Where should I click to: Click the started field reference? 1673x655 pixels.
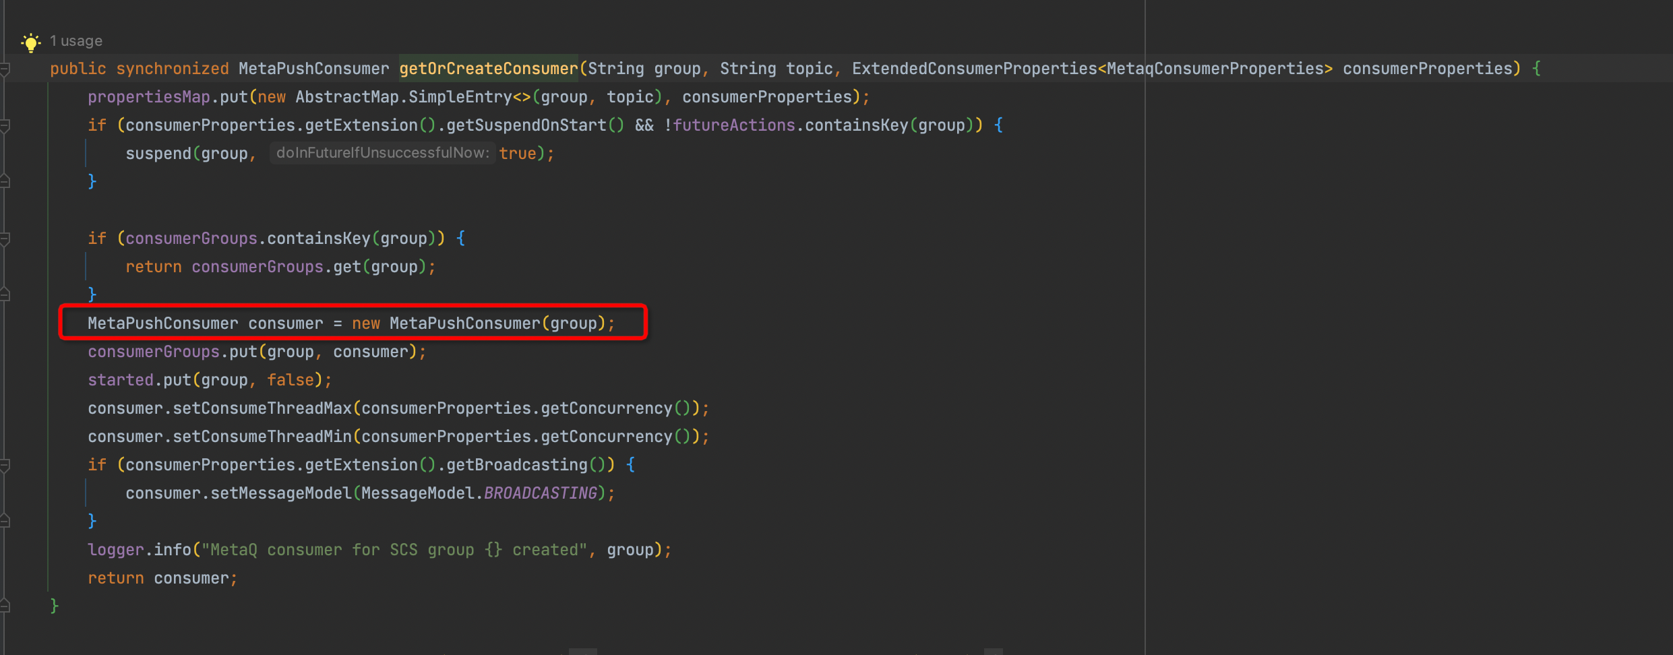pos(120,380)
